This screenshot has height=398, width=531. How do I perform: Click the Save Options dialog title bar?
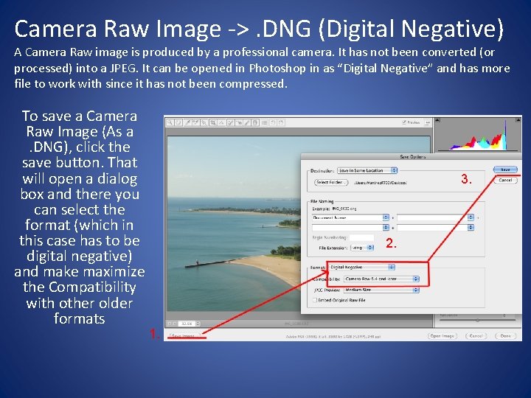[x=411, y=157]
